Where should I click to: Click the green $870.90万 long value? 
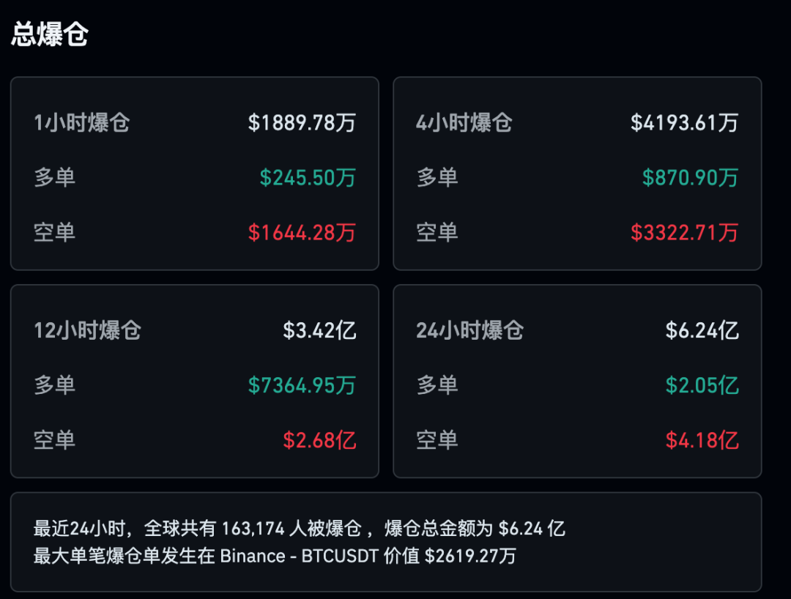[x=690, y=177]
